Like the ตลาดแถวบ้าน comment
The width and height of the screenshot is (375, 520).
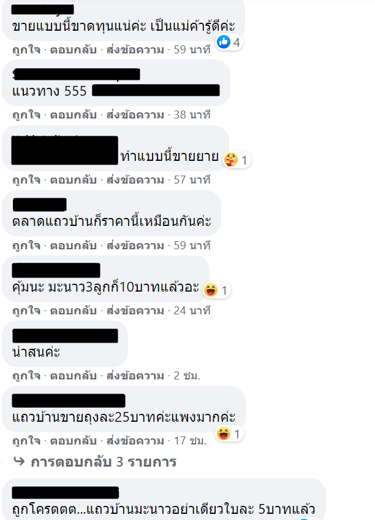26,246
